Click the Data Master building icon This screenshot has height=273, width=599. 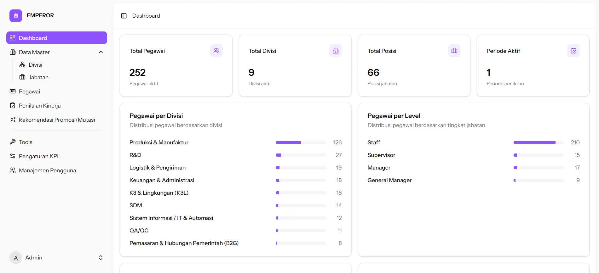pyautogui.click(x=13, y=52)
